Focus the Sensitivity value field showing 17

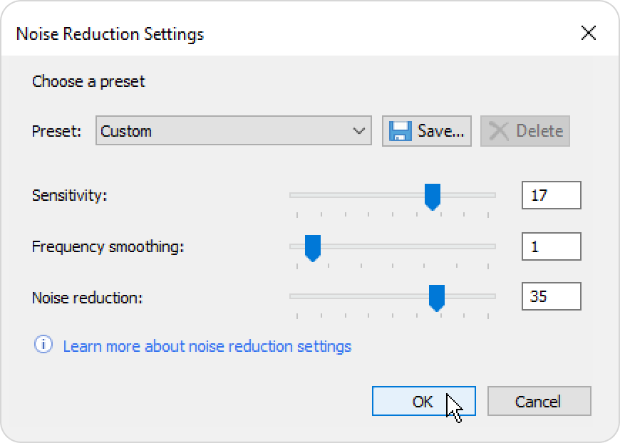pos(551,195)
